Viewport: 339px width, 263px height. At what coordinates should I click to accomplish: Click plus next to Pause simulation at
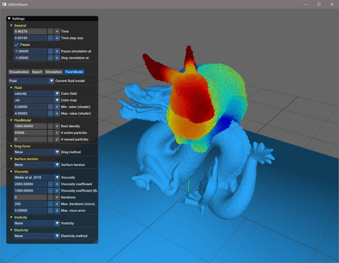(x=57, y=51)
